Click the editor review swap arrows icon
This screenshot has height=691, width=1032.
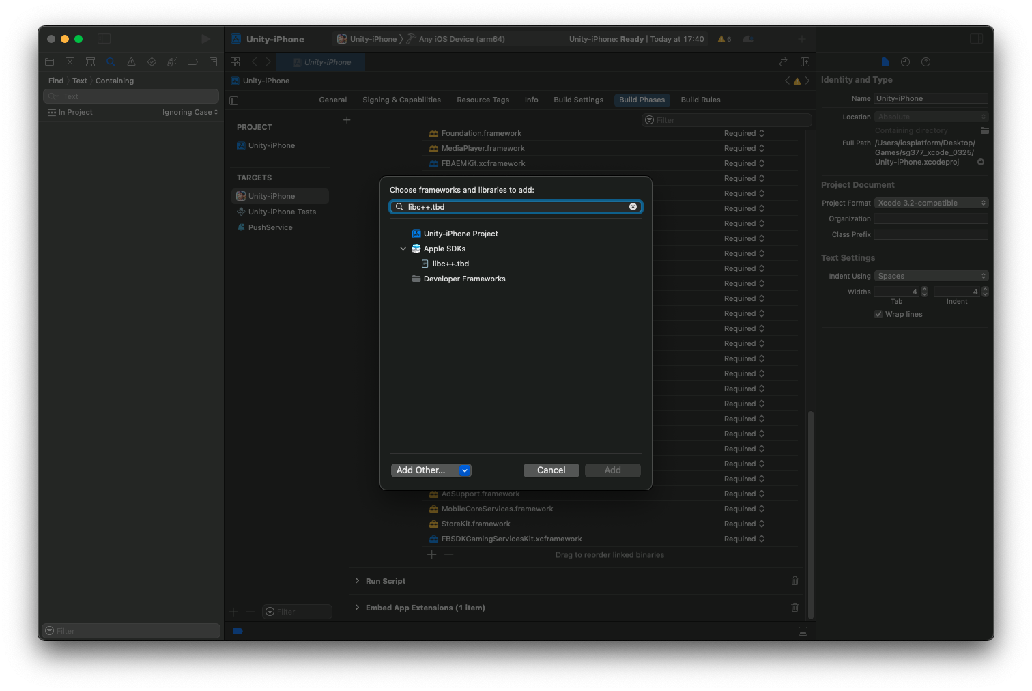click(x=783, y=61)
